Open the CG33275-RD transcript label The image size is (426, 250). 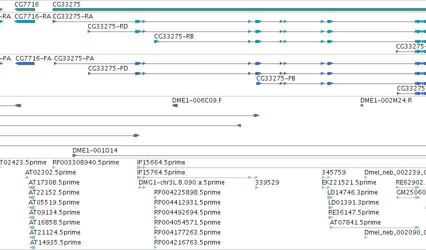[108, 26]
